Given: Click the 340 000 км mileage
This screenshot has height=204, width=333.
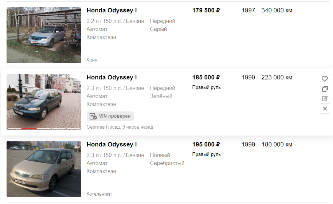Looking at the screenshot, I should pyautogui.click(x=277, y=11).
